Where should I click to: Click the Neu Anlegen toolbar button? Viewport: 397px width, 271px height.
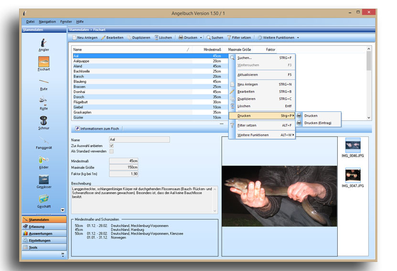coord(85,37)
